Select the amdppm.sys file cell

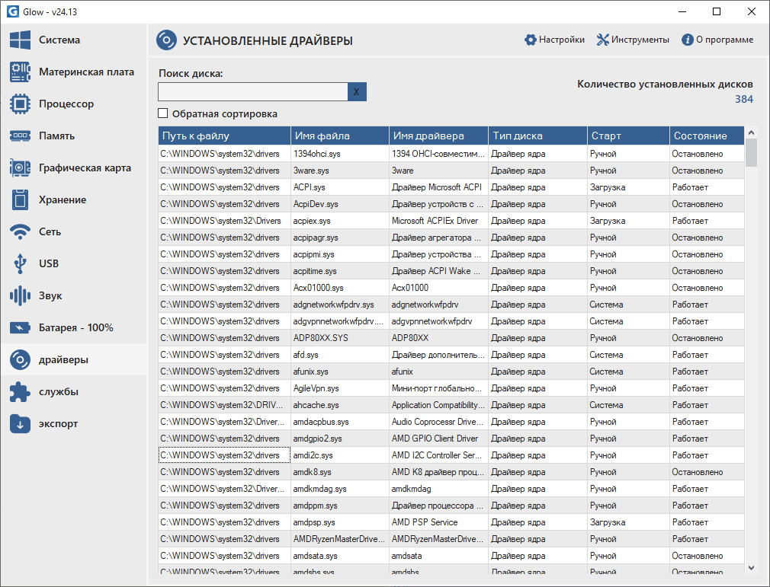pyautogui.click(x=340, y=506)
